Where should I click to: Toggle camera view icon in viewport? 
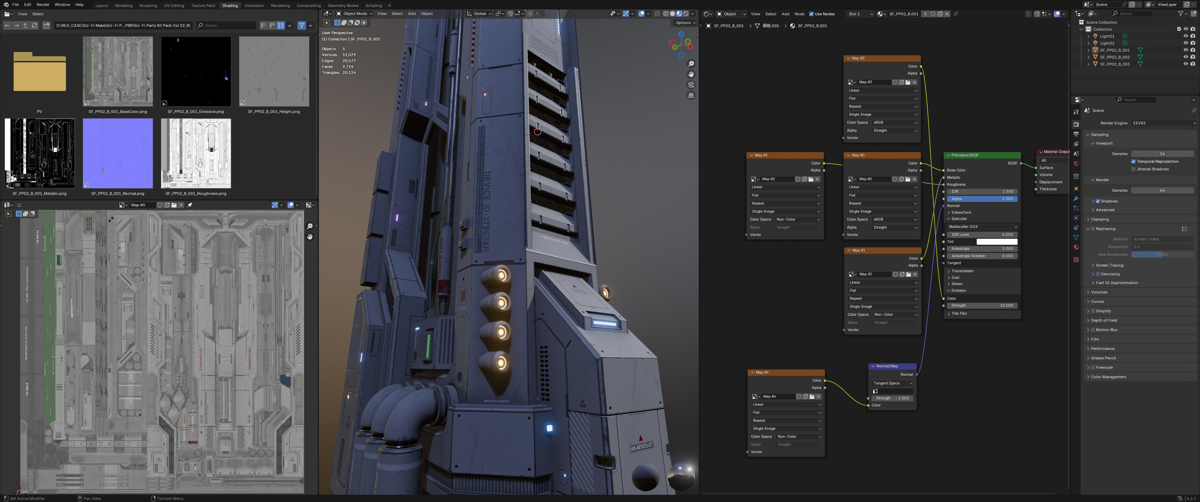click(x=691, y=85)
